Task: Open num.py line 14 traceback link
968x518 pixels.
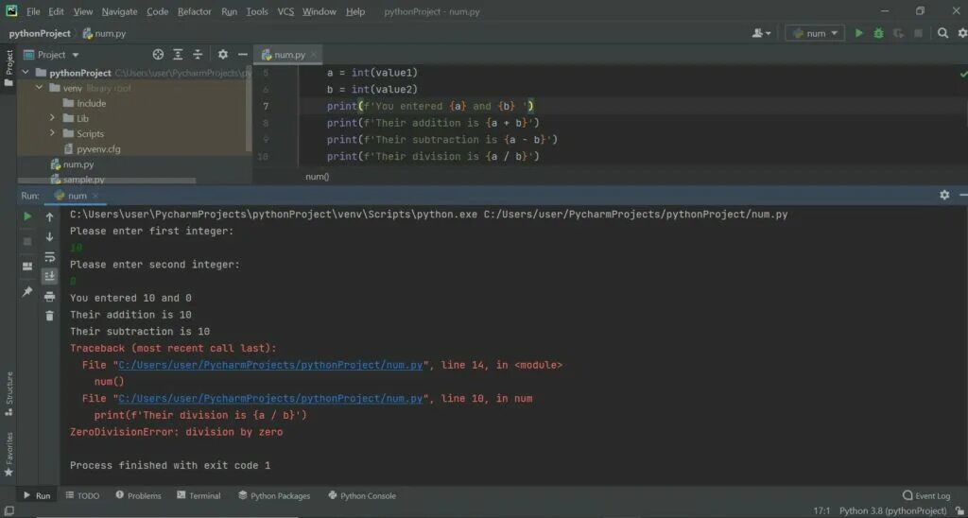Action: coord(270,365)
